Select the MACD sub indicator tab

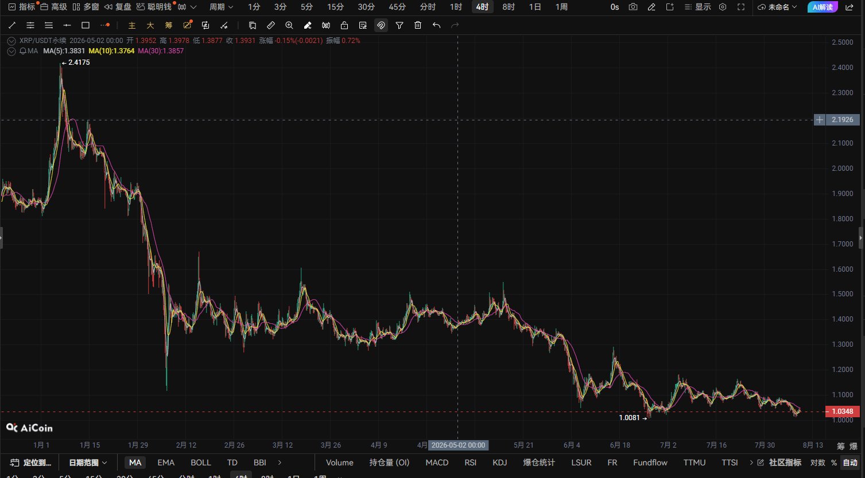(x=437, y=463)
